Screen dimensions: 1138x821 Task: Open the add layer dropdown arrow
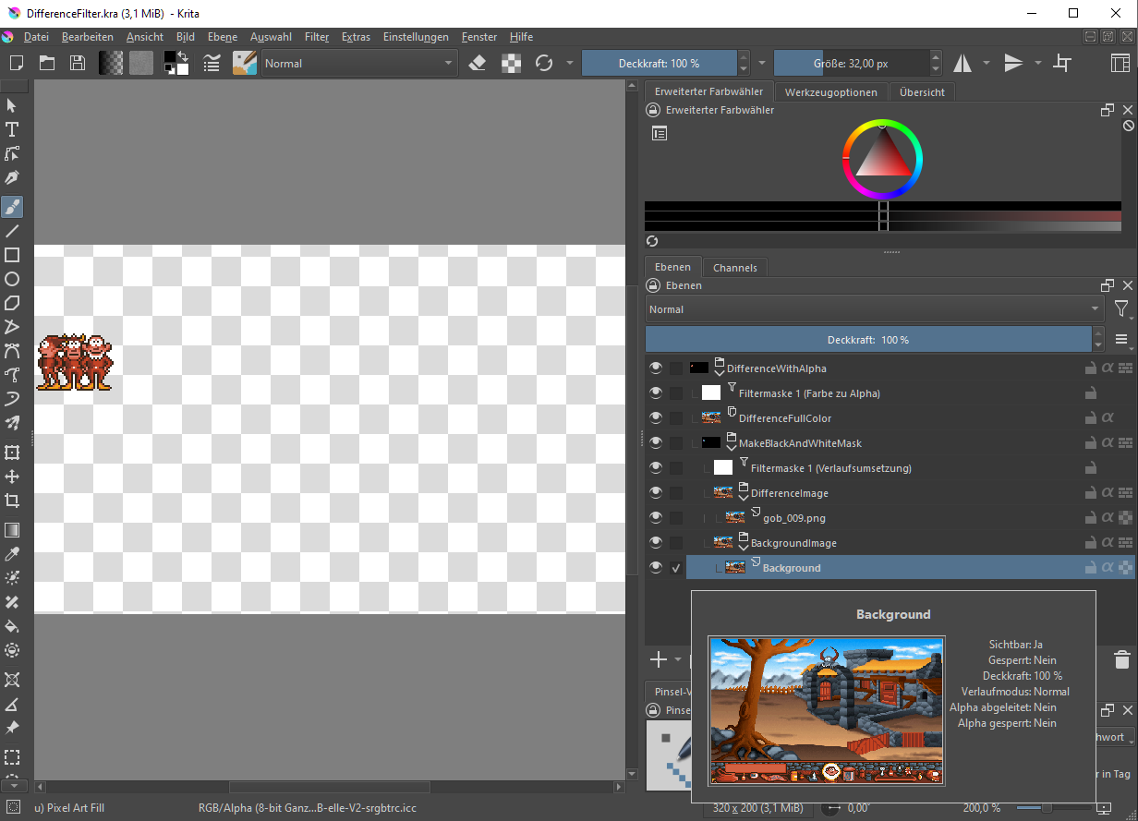coord(678,659)
